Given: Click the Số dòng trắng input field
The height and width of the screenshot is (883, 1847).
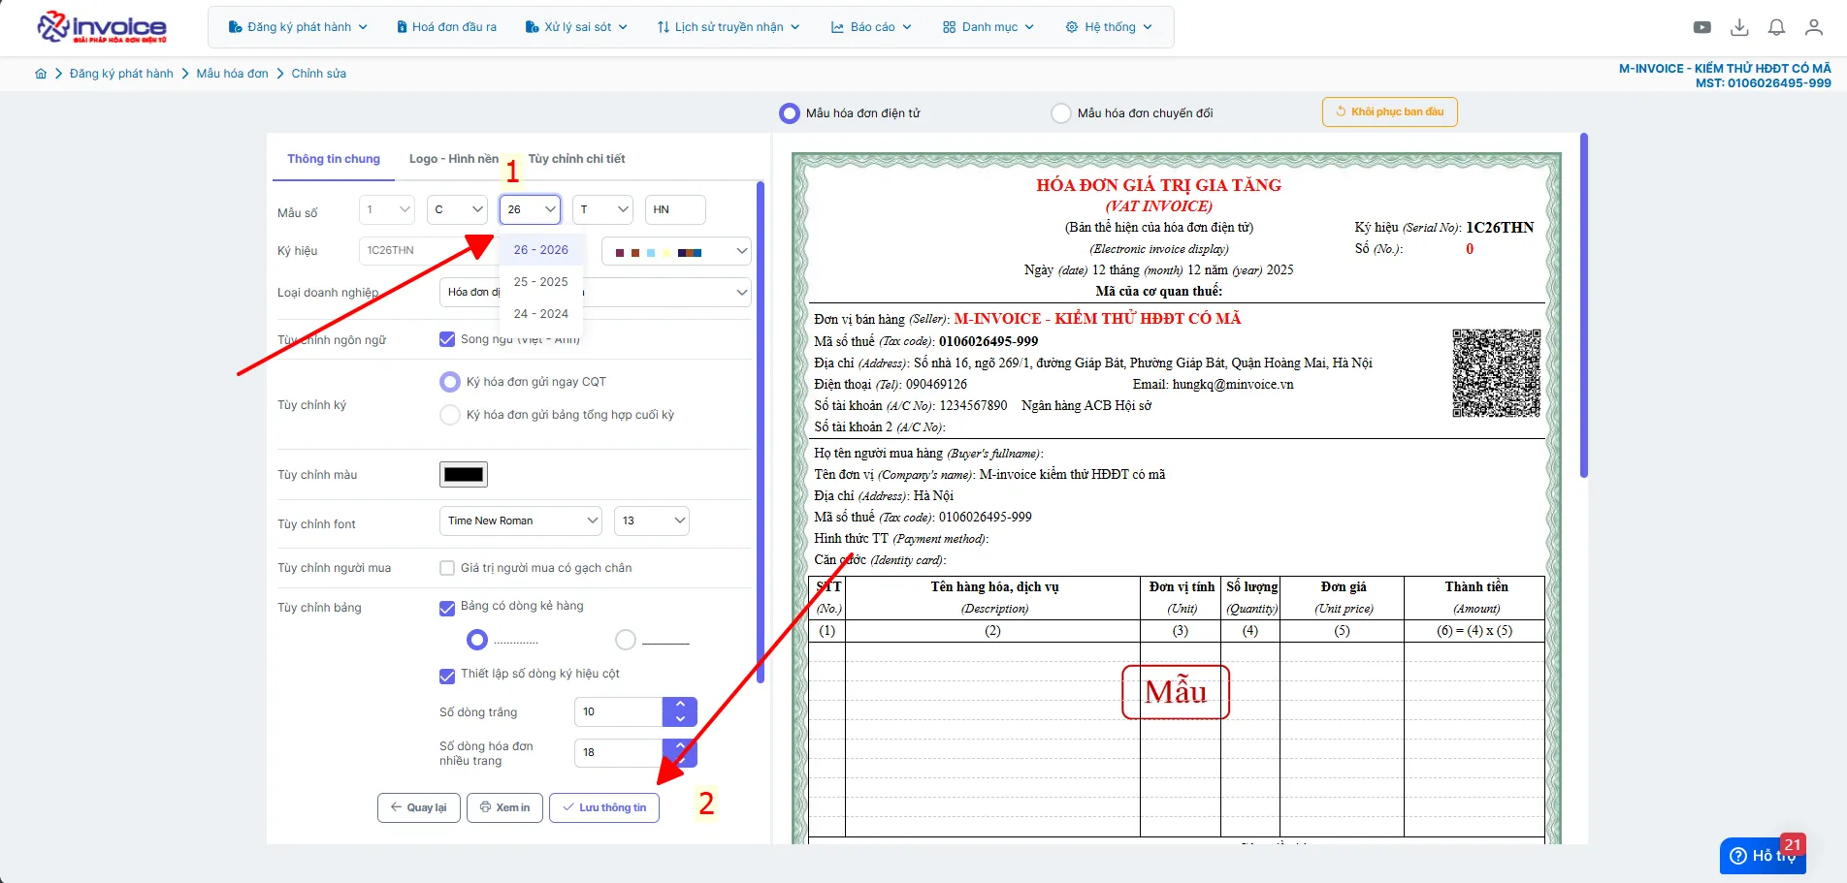Looking at the screenshot, I should pyautogui.click(x=619, y=711).
